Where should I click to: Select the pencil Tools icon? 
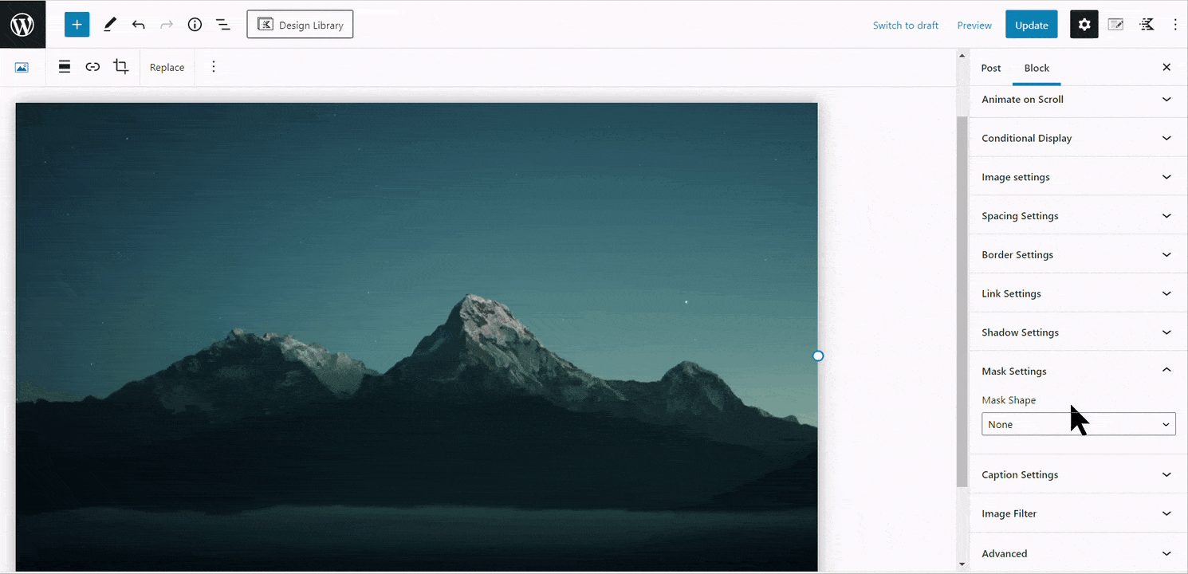[110, 25]
